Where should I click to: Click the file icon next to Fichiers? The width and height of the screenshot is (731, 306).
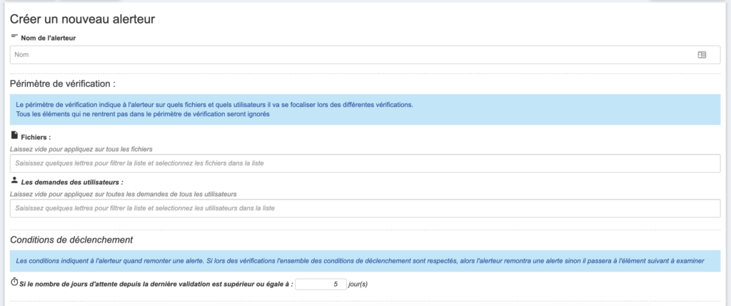[14, 136]
